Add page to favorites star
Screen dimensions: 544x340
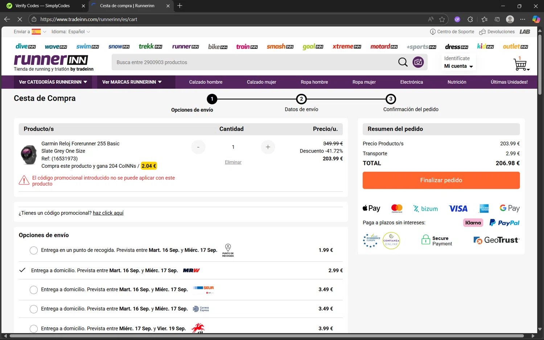[x=442, y=19]
